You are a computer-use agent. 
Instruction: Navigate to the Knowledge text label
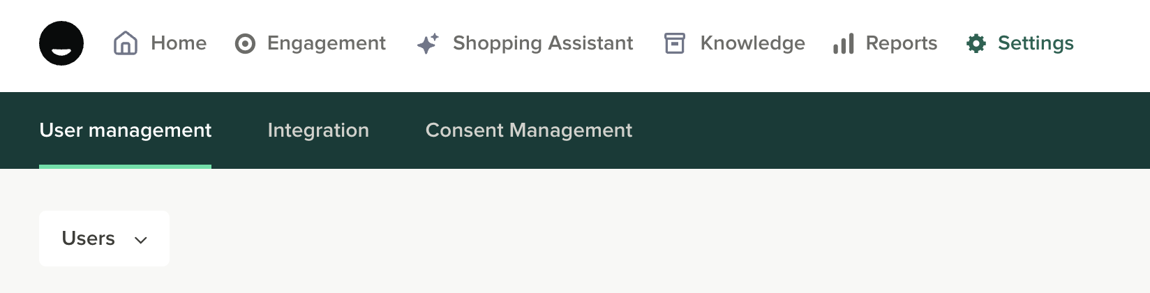(x=752, y=43)
